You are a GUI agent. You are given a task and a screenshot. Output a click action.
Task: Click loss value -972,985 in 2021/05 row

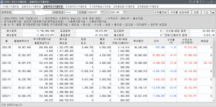tap(160, 47)
